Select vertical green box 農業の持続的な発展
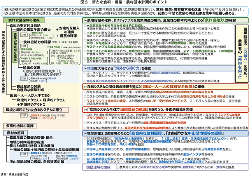The image size is (249, 176). click(15, 47)
